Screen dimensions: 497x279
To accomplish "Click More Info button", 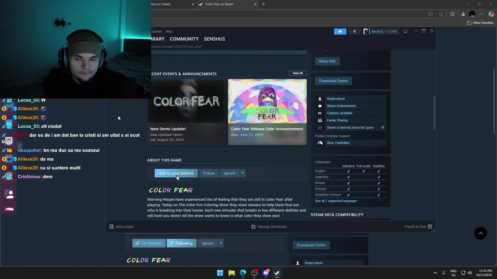I will click(x=327, y=61).
